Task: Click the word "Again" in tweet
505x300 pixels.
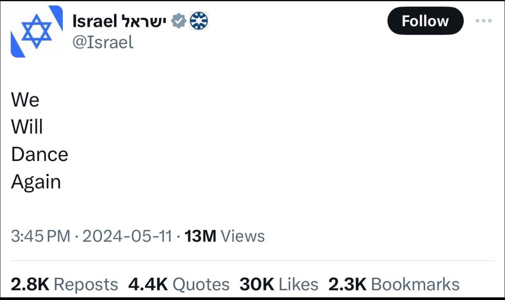Action: point(36,182)
